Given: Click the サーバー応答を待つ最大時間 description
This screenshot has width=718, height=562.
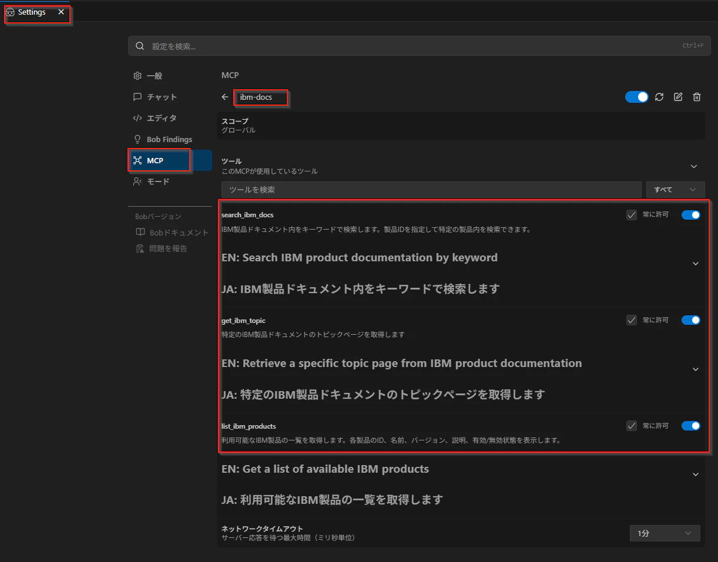Looking at the screenshot, I should click(288, 537).
